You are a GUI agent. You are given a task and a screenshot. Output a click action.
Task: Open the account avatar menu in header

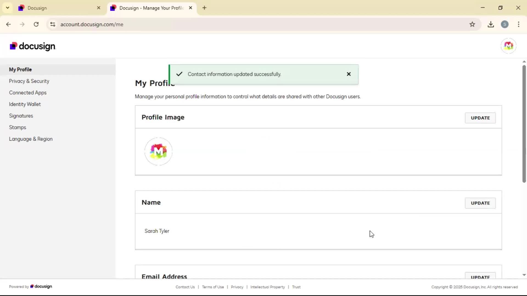pyautogui.click(x=508, y=46)
